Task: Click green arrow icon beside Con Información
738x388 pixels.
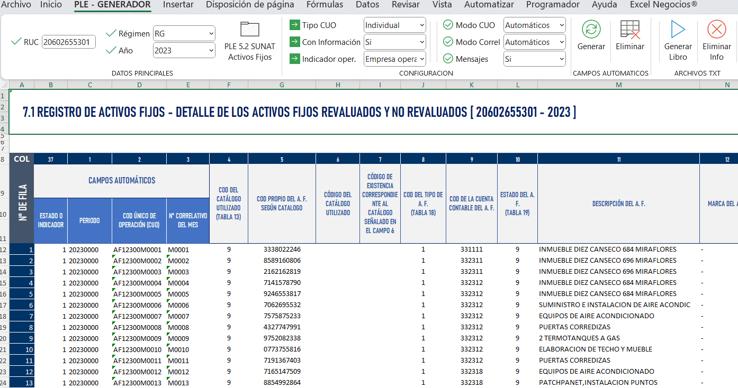Action: point(294,42)
